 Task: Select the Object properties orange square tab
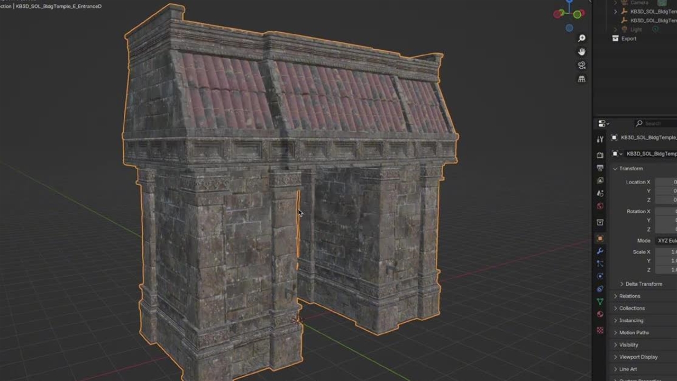pyautogui.click(x=600, y=239)
